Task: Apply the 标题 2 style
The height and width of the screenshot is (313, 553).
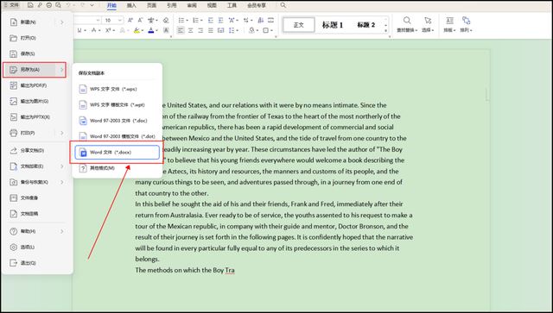Action: (x=365, y=25)
